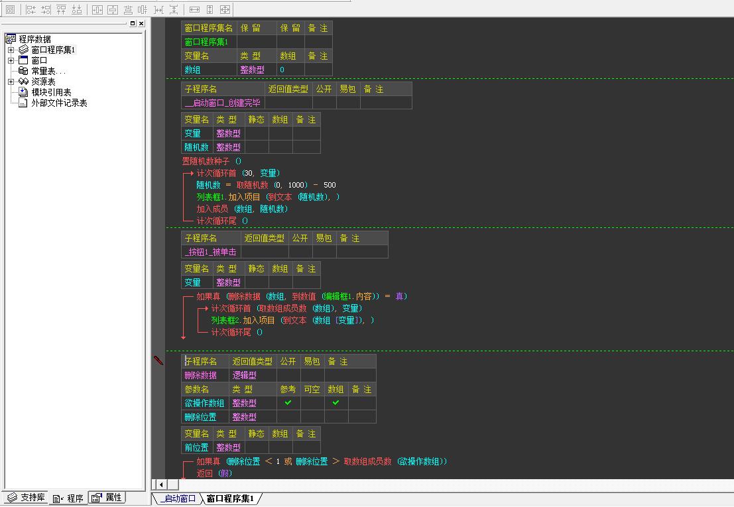Image resolution: width=734 pixels, height=507 pixels.
Task: Click the equal horizontal spacing icon
Action: [x=158, y=9]
